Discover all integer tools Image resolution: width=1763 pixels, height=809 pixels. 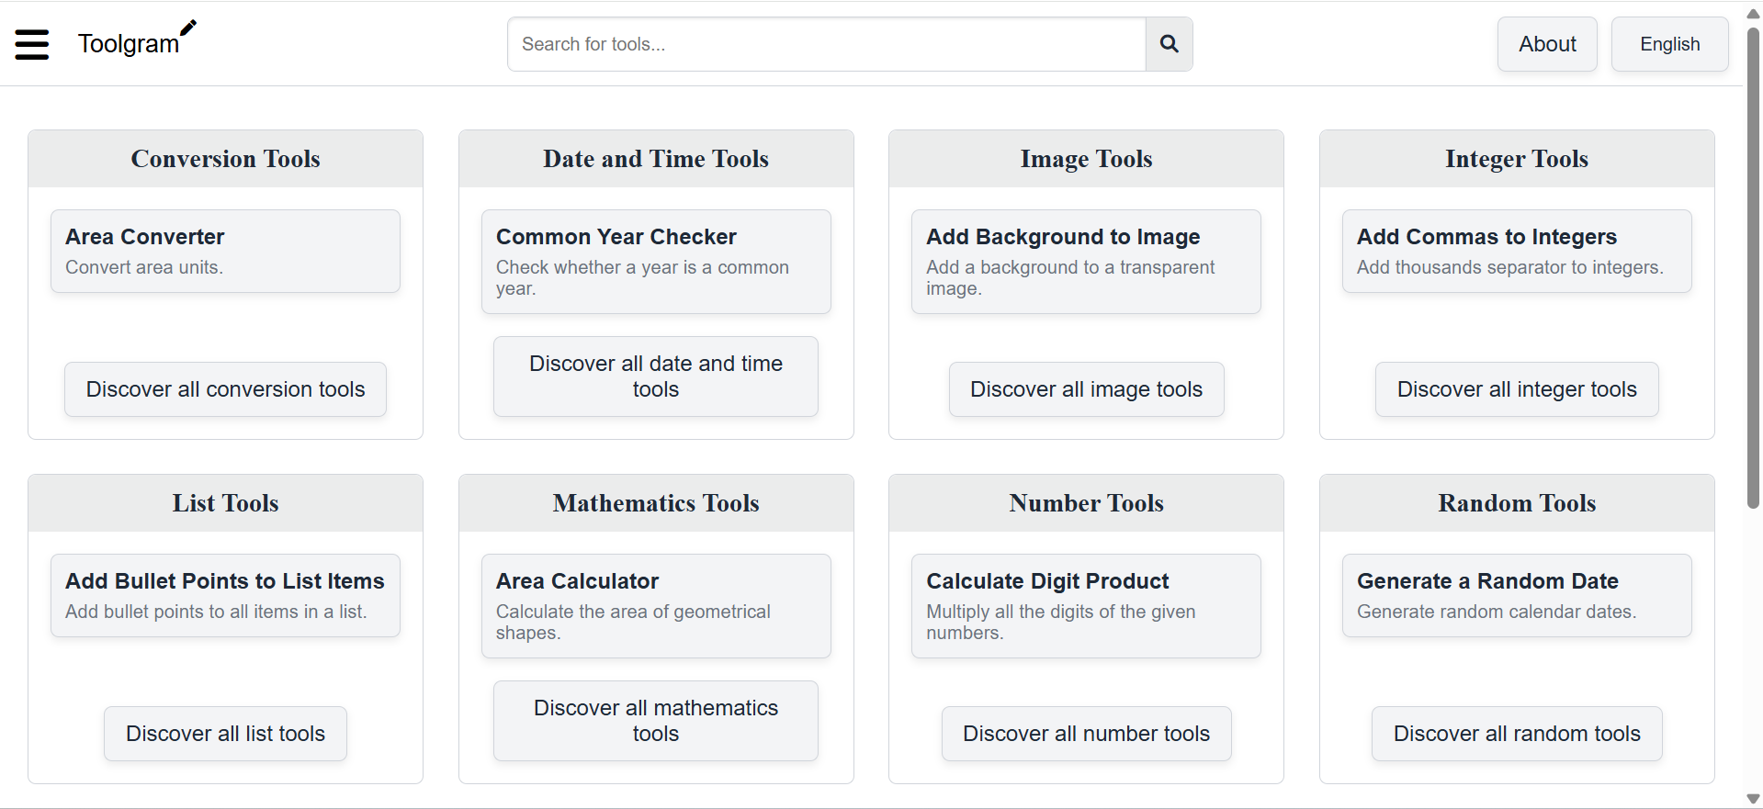click(x=1517, y=389)
